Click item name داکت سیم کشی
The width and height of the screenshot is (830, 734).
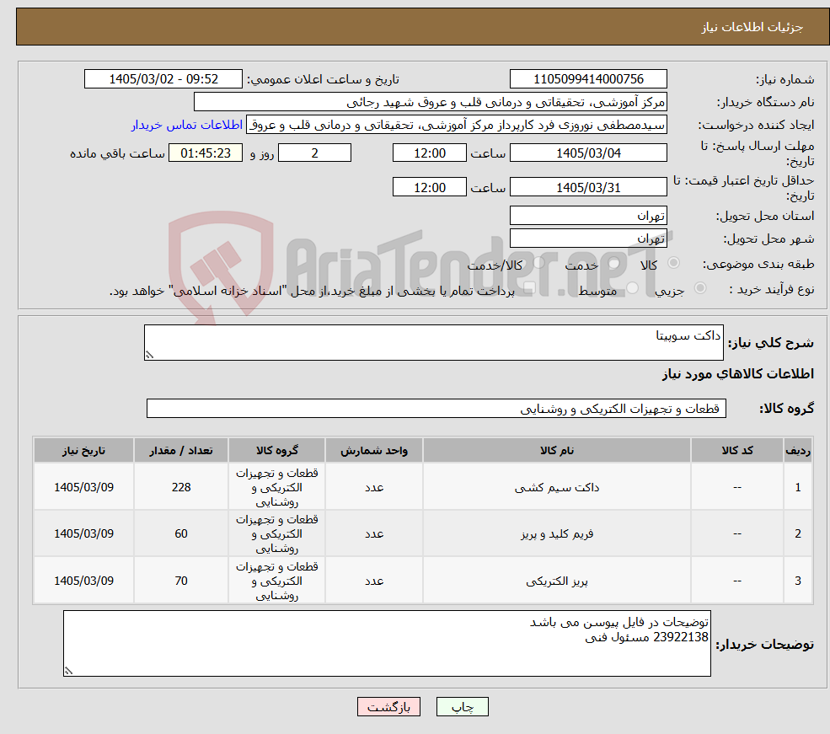point(557,487)
